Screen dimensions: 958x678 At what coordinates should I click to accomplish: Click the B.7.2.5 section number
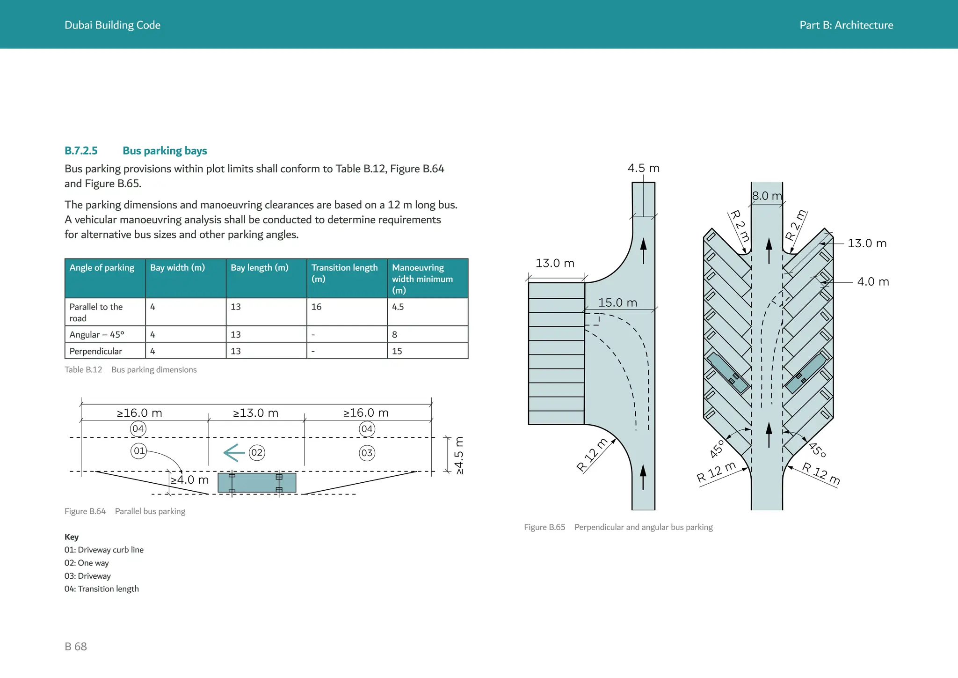(x=81, y=151)
